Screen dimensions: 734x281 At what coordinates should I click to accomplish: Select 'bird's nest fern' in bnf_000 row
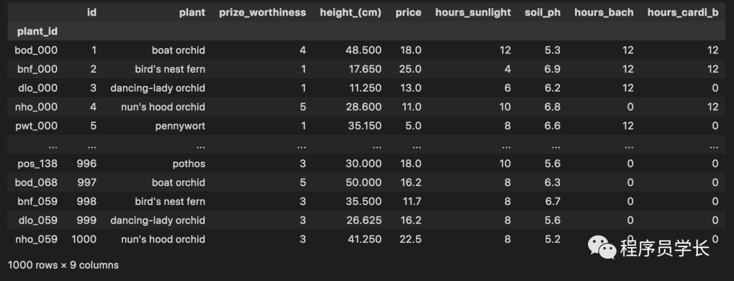pos(170,69)
